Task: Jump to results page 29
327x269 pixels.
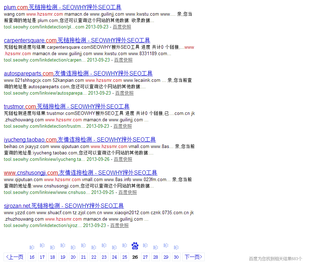Action: (x=166, y=257)
